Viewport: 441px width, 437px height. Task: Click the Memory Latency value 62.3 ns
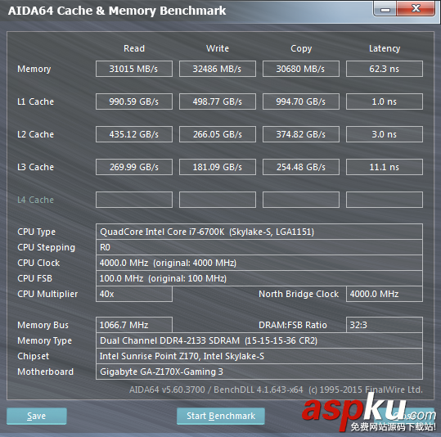click(x=385, y=69)
